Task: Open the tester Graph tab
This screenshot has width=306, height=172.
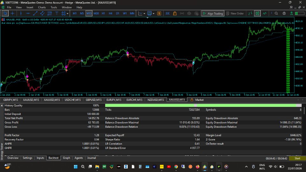Action: click(x=66, y=158)
